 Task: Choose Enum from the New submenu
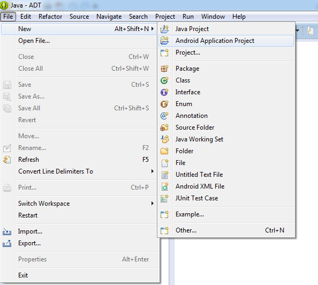(226, 104)
